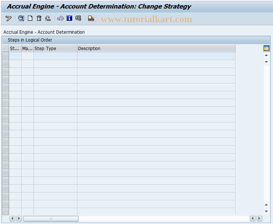Click the truck transport icon
Screen dimensions: 273x224
[x=91, y=18]
